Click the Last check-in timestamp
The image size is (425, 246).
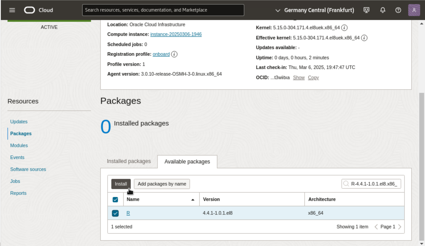coord(322,67)
